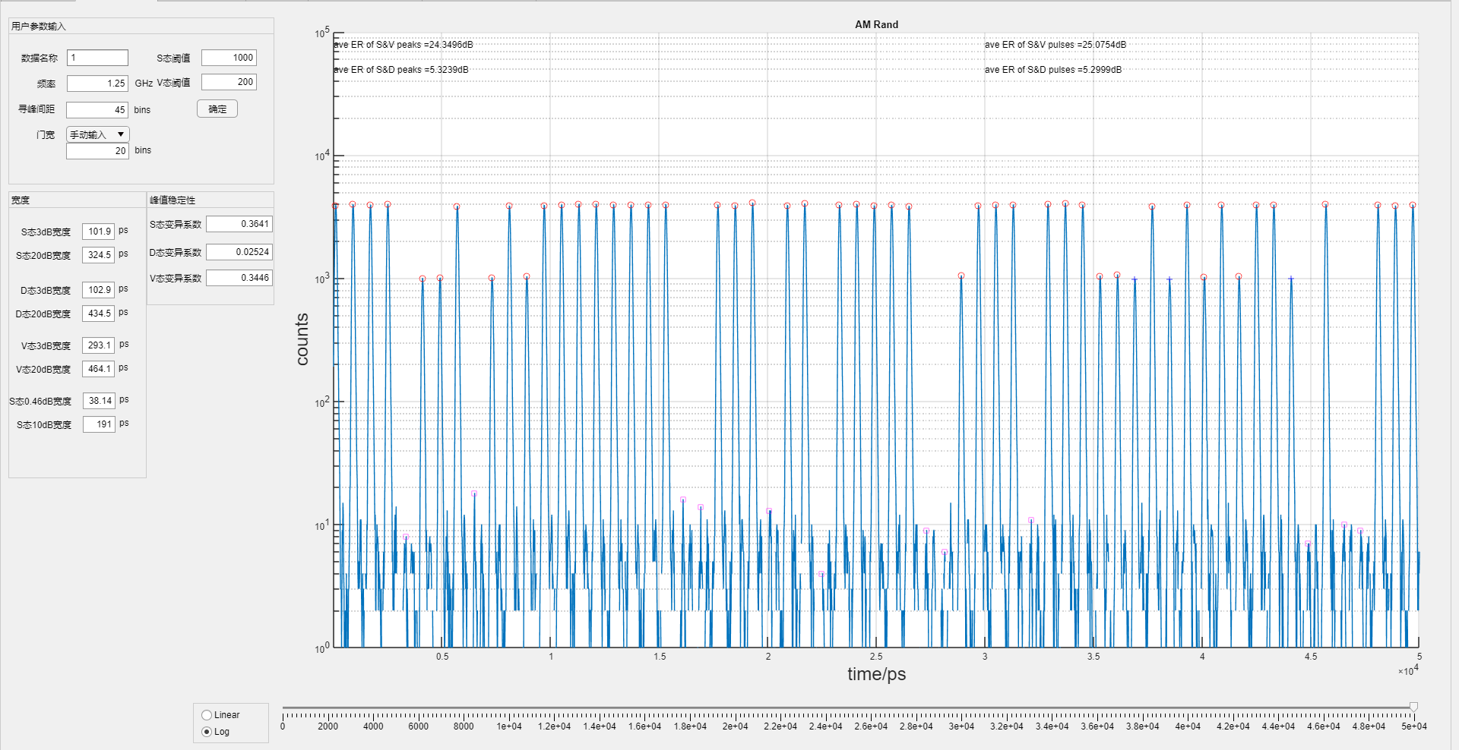Focus the V态阈值 input field
Image resolution: width=1459 pixels, height=750 pixels.
[229, 82]
